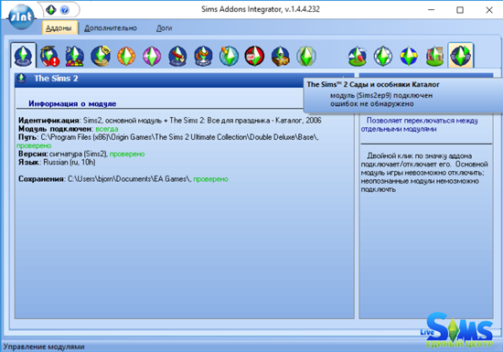The height and width of the screenshot is (352, 503).
Task: Open the Дополнительно tab
Action: point(111,28)
